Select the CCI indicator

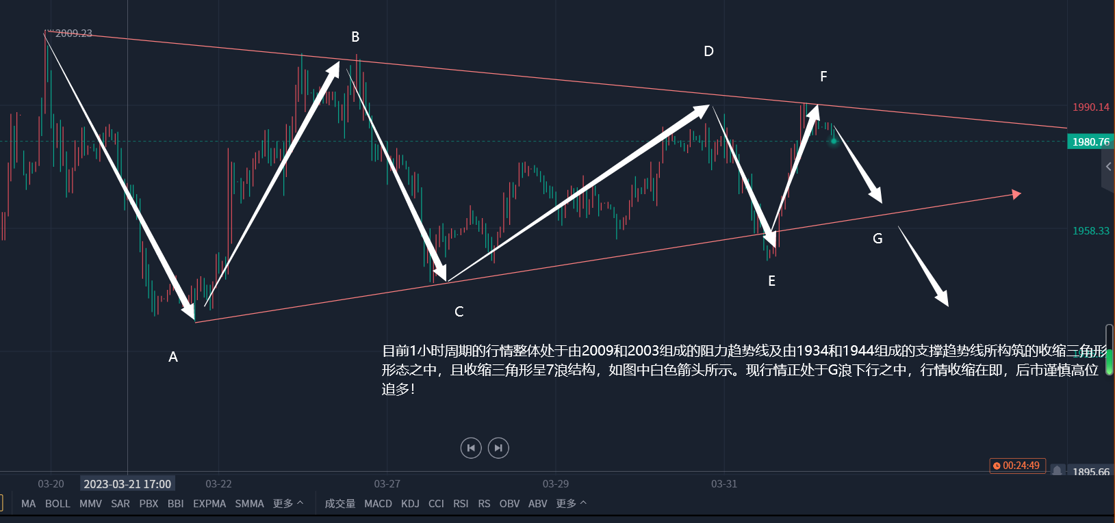(436, 503)
